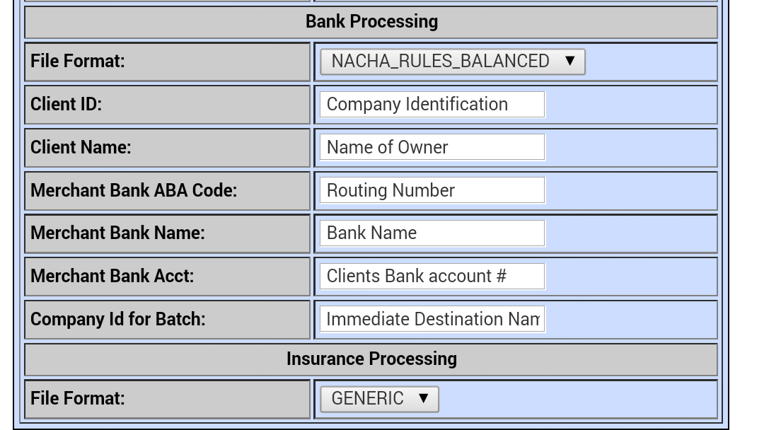Click the Clients Bank account # field
The height and width of the screenshot is (430, 764).
pos(431,276)
